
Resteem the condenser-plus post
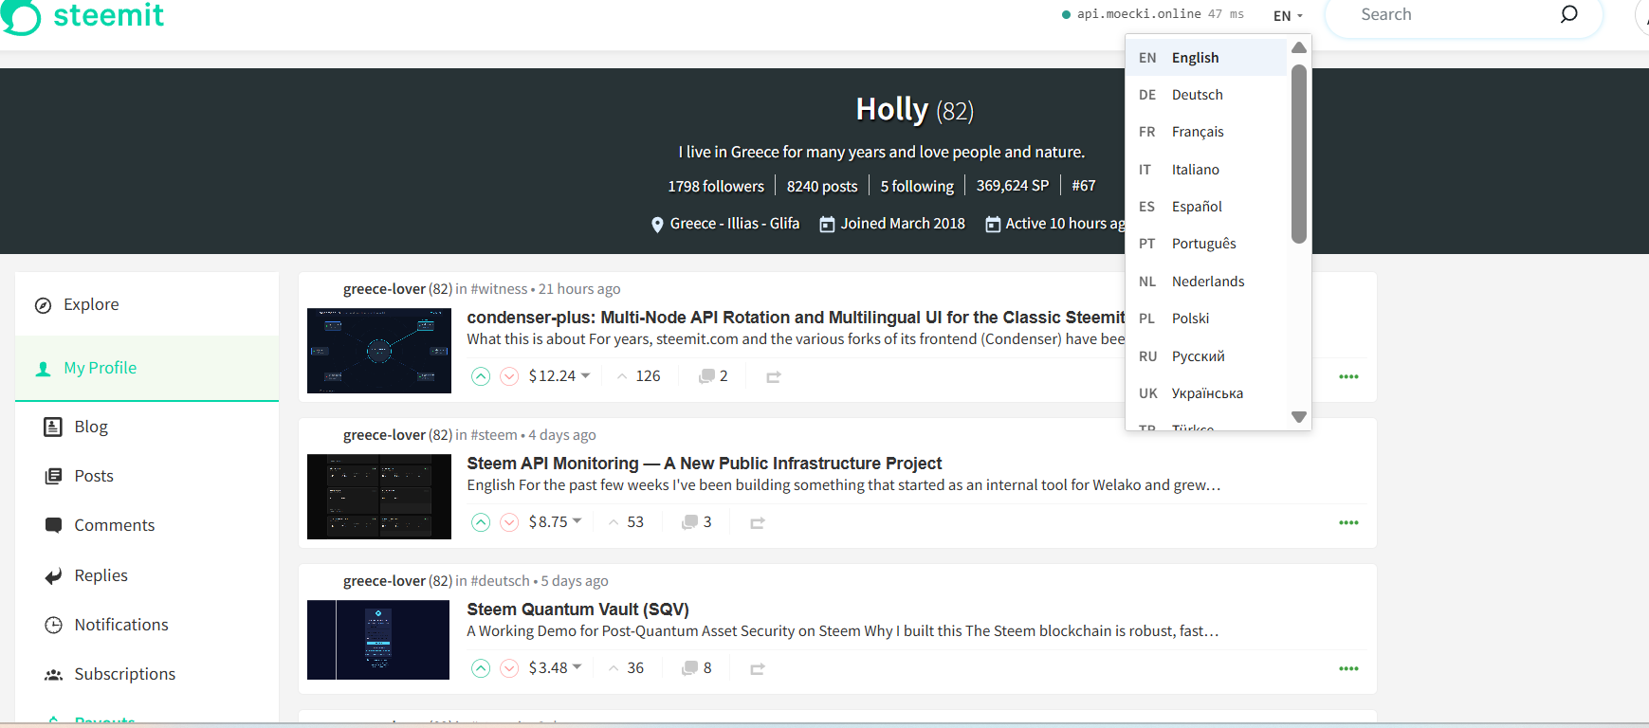[x=774, y=377]
